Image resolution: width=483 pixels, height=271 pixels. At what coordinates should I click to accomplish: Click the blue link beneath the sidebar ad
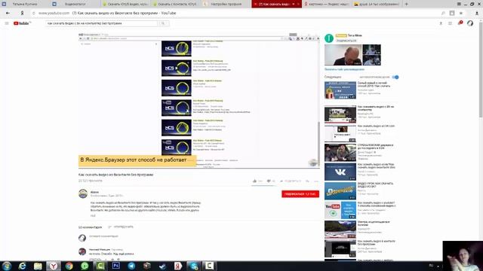[x=344, y=69]
